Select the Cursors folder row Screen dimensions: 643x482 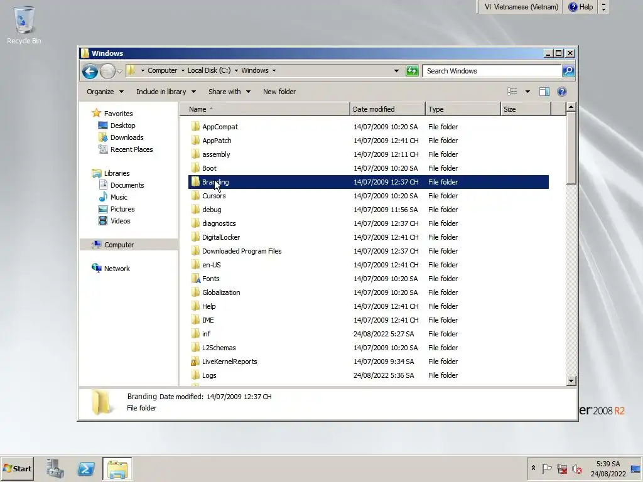pyautogui.click(x=368, y=196)
